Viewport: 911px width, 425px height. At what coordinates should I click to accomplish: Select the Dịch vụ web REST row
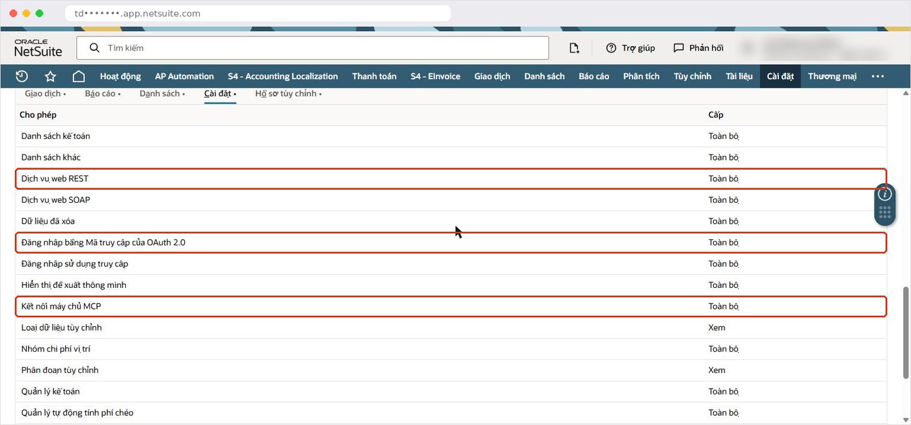(451, 179)
